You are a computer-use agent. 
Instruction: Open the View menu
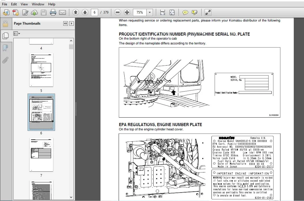[x=24, y=4]
